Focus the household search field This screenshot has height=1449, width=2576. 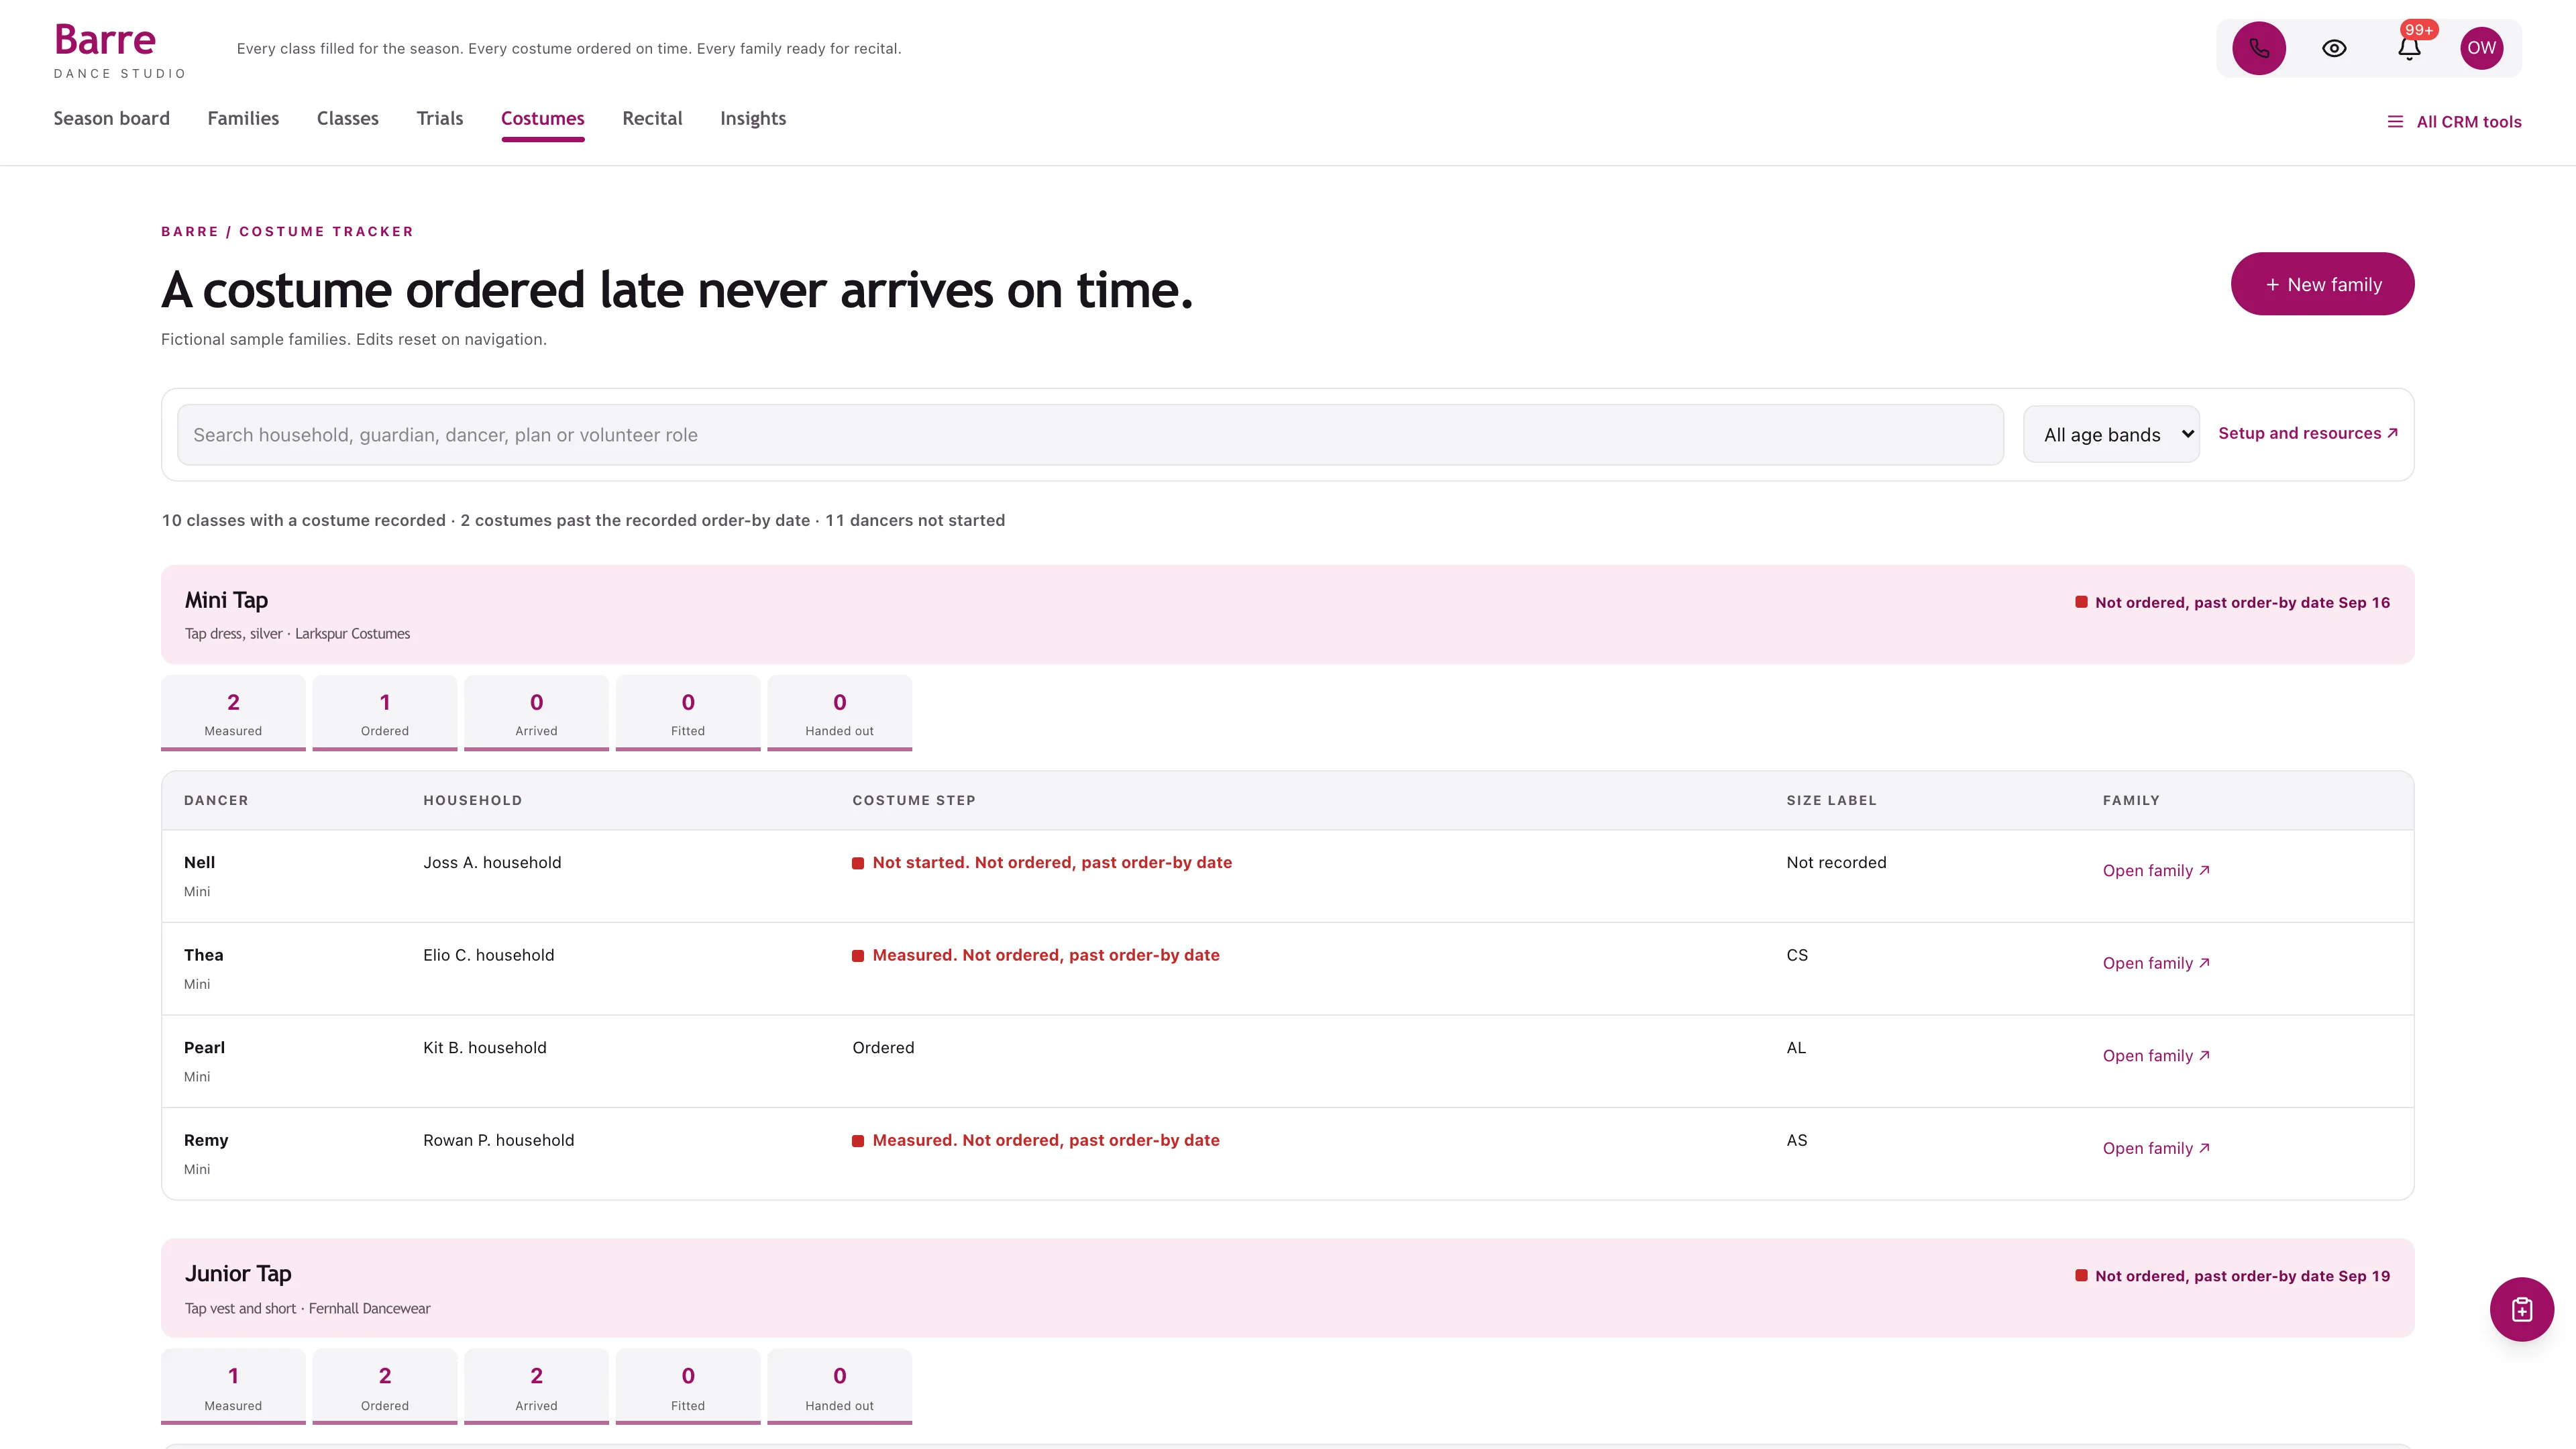click(1090, 435)
